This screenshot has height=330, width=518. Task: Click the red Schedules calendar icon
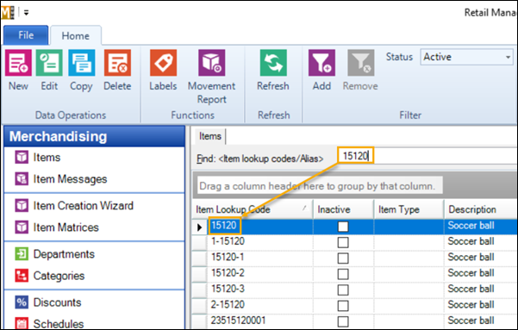point(22,323)
